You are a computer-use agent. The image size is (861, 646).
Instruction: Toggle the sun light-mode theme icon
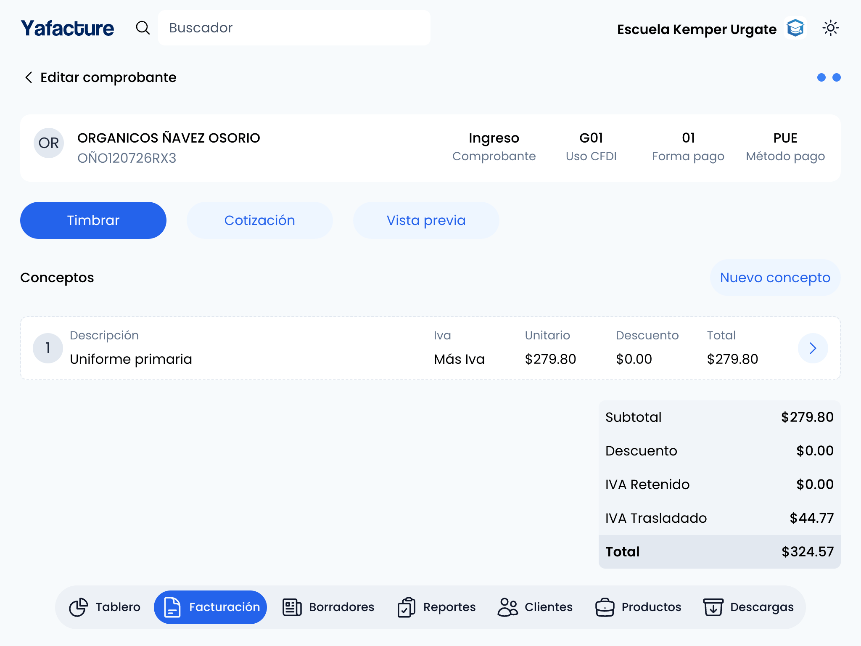coord(830,28)
